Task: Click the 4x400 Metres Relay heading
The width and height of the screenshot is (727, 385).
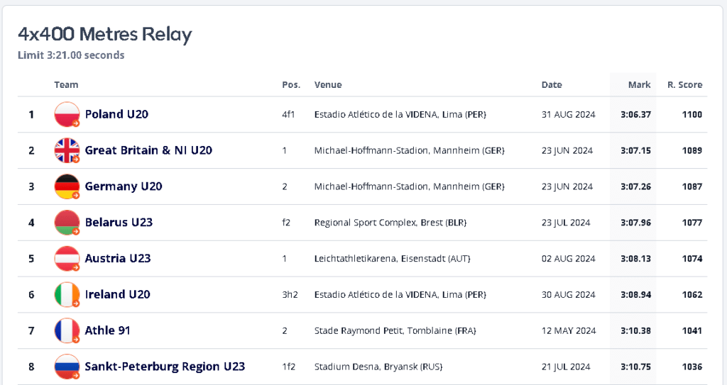Action: tap(105, 34)
